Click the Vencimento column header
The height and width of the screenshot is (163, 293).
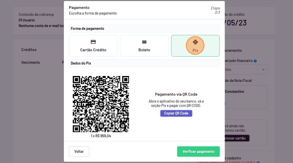[x=31, y=62]
